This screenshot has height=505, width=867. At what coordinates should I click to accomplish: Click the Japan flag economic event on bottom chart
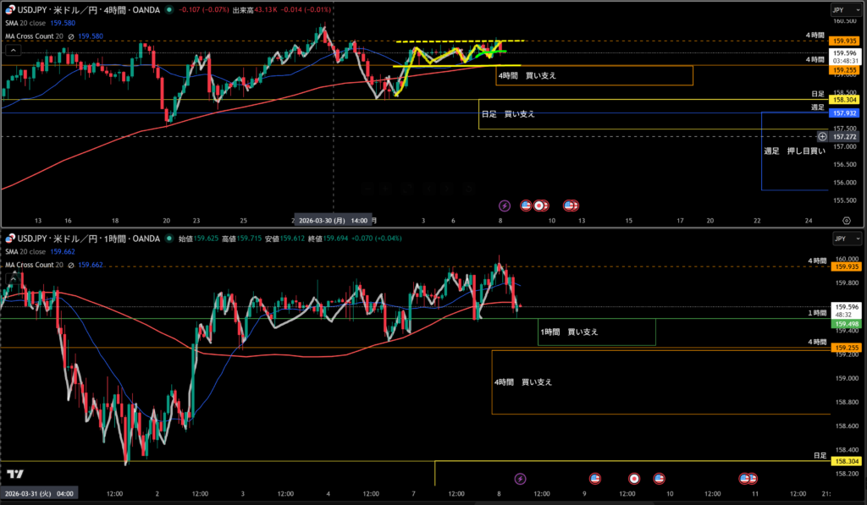633,478
